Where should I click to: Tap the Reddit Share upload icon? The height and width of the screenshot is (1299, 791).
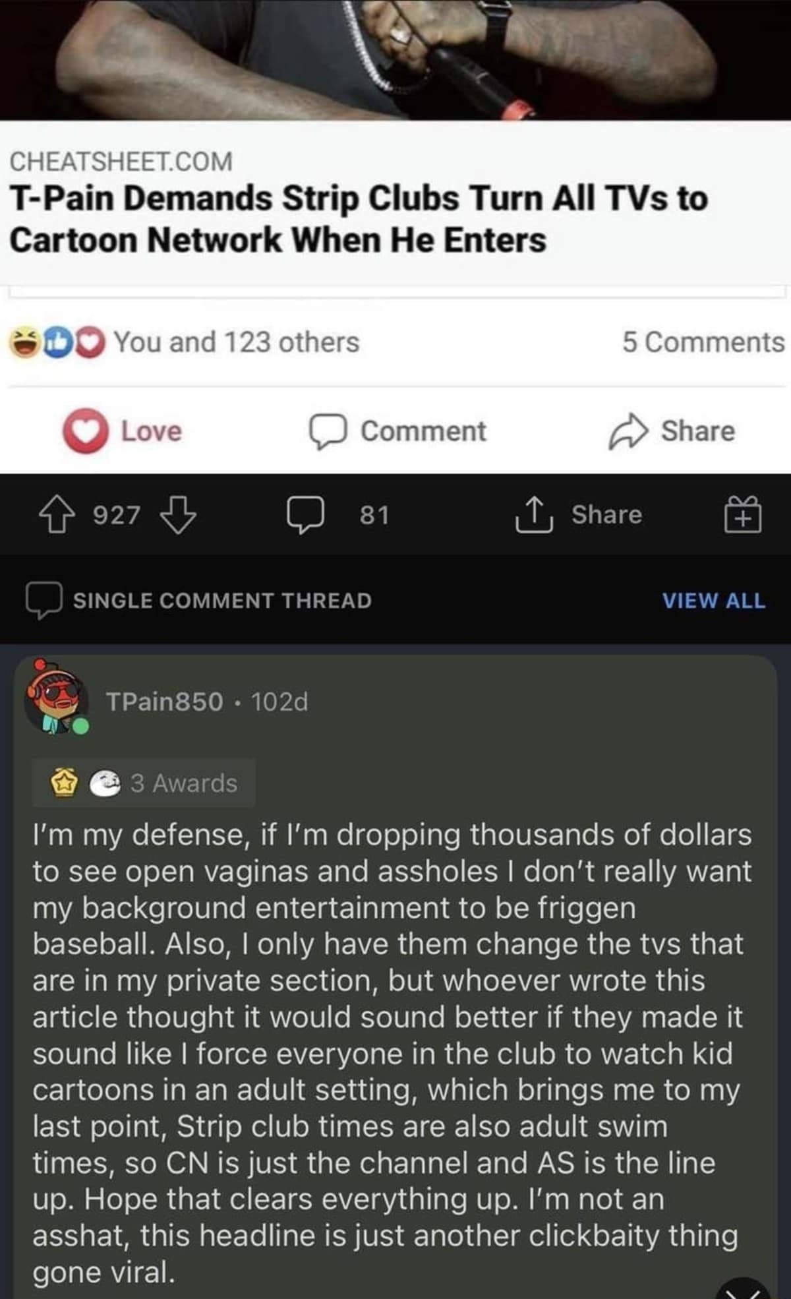(533, 514)
